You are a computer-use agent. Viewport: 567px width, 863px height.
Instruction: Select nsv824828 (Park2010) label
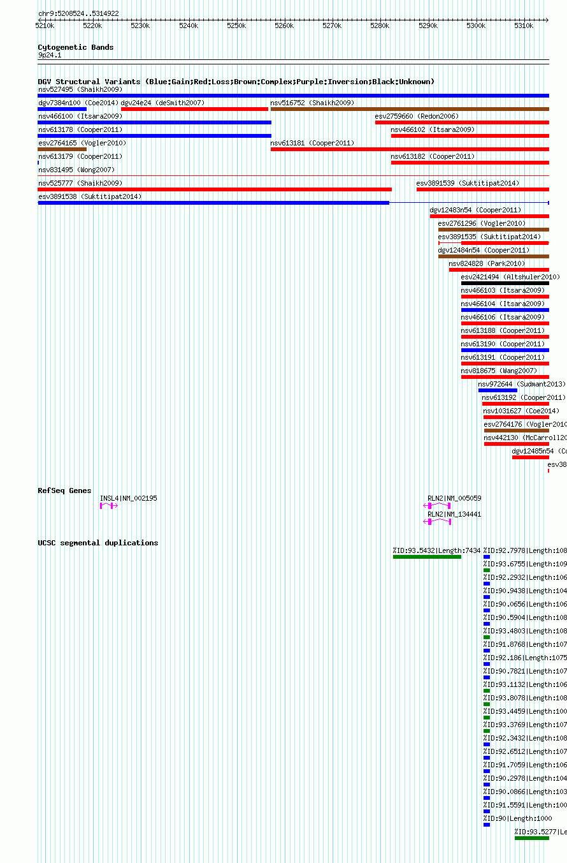tap(487, 263)
